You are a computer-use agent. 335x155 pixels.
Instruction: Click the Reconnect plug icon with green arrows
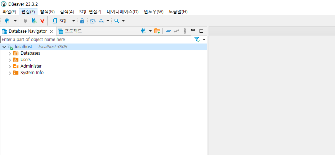[x=34, y=21]
